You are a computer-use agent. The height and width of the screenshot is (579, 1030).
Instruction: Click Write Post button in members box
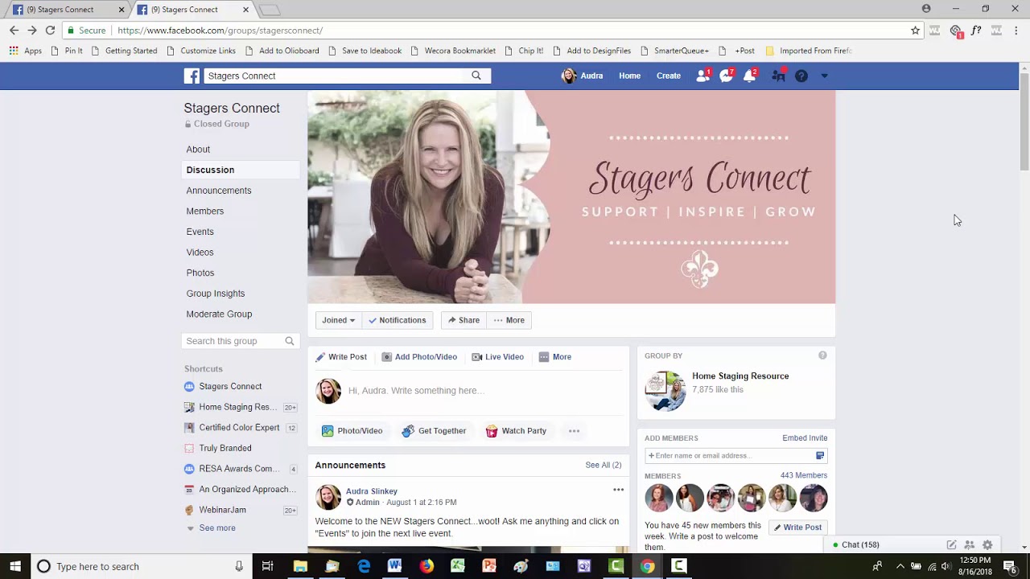[798, 528]
